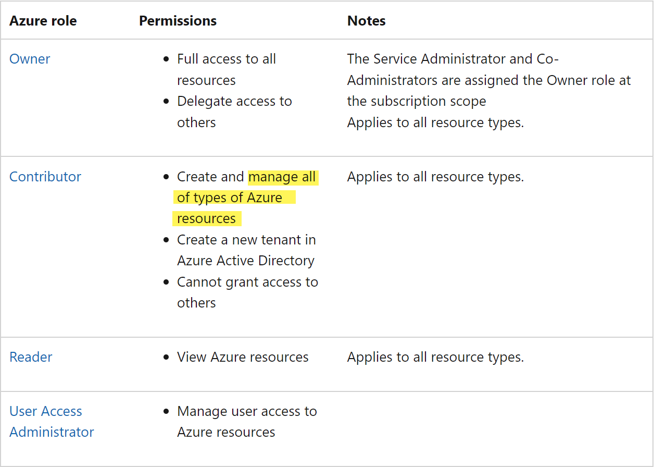Follow the Reader role link
The image size is (654, 467).
[31, 357]
